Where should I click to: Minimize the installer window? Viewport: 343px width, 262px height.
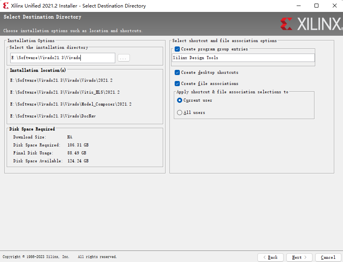pos(299,6)
